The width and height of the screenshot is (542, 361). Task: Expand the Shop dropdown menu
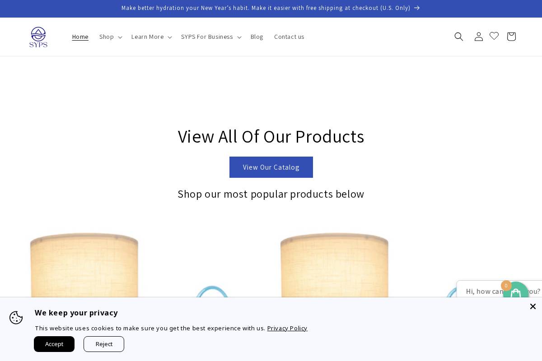click(110, 37)
